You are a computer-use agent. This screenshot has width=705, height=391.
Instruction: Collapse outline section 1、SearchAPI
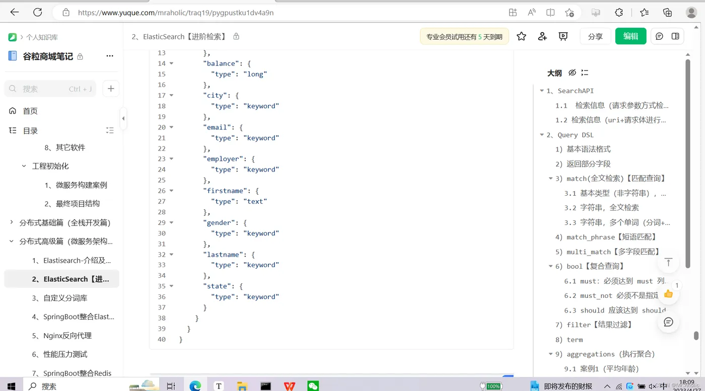point(542,91)
